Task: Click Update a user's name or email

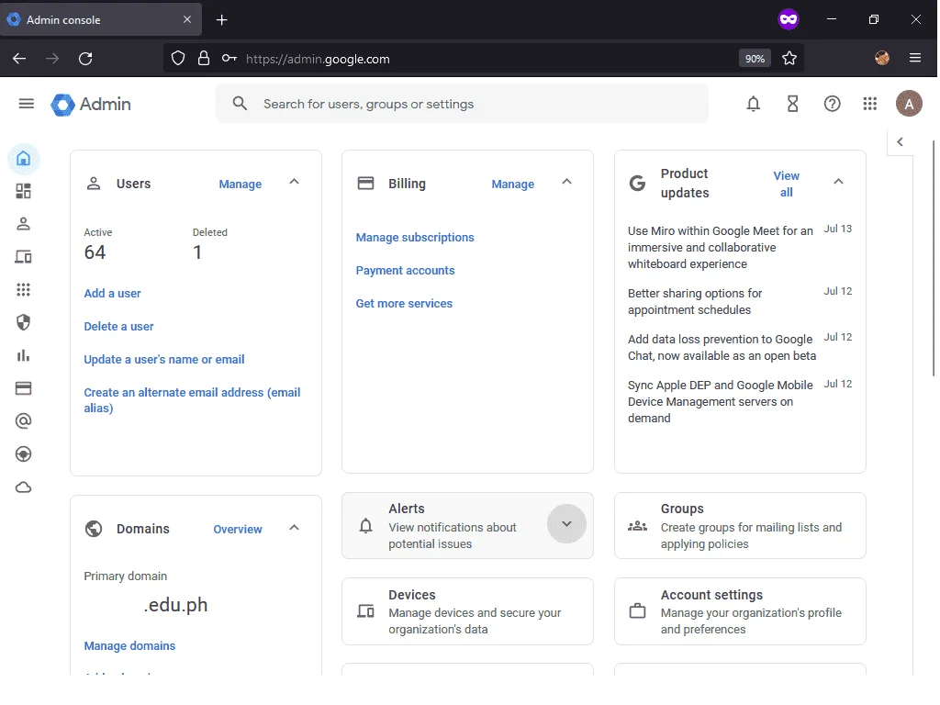Action: [x=164, y=359]
